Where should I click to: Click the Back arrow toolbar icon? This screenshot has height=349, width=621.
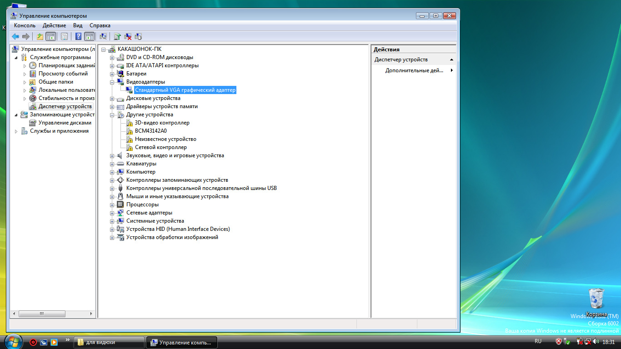(15, 36)
